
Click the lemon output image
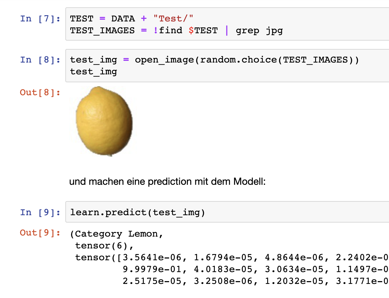point(104,121)
